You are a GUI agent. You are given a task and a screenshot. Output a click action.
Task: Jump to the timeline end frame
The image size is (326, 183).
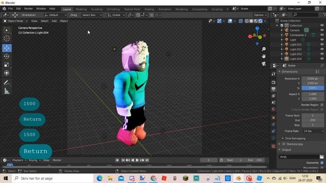pyautogui.click(x=147, y=160)
